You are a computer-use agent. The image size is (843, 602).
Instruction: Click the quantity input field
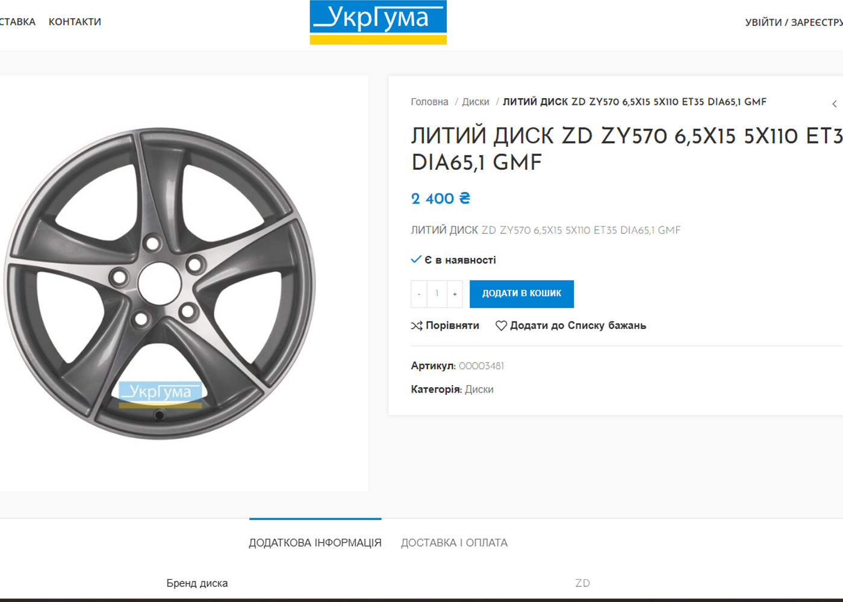click(x=437, y=294)
